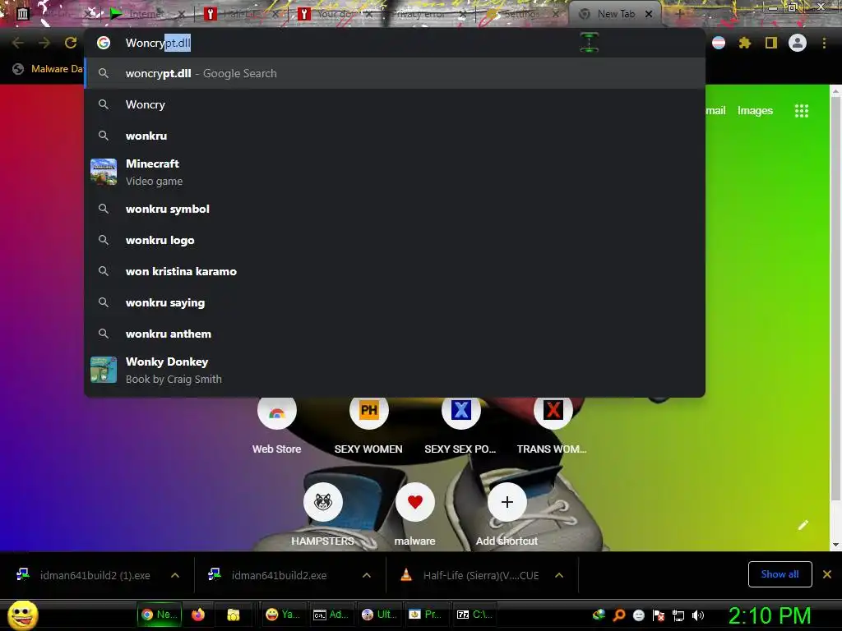Screen dimensions: 842x631
Task: Add a new shortcut tile
Action: [x=507, y=515]
